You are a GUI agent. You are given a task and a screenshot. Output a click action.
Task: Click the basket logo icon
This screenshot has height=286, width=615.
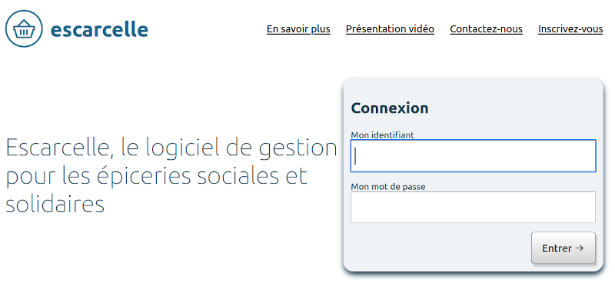point(24,28)
